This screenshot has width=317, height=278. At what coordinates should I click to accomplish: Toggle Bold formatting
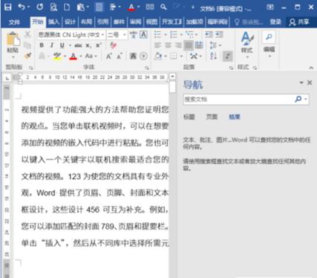click(42, 45)
